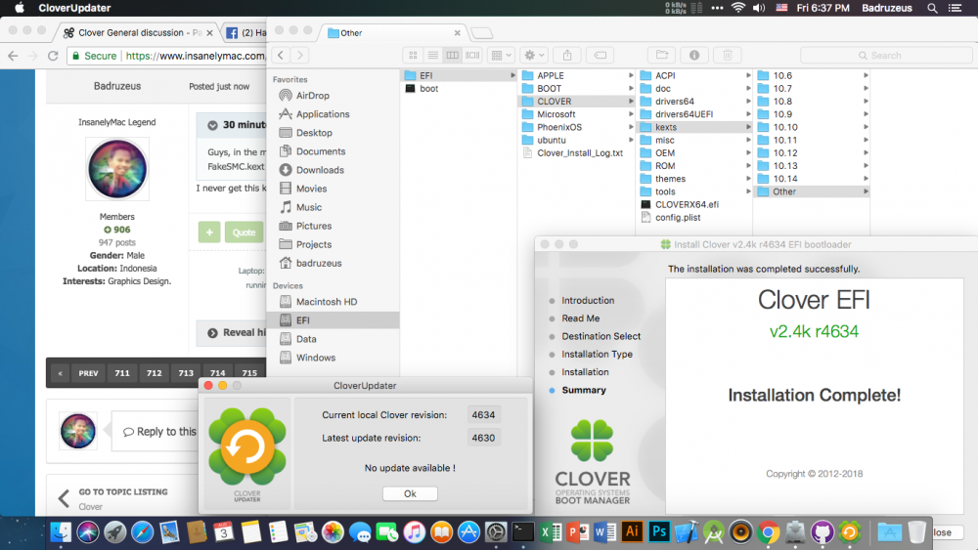
Task: Click the Finder edit tags button
Action: click(x=600, y=56)
